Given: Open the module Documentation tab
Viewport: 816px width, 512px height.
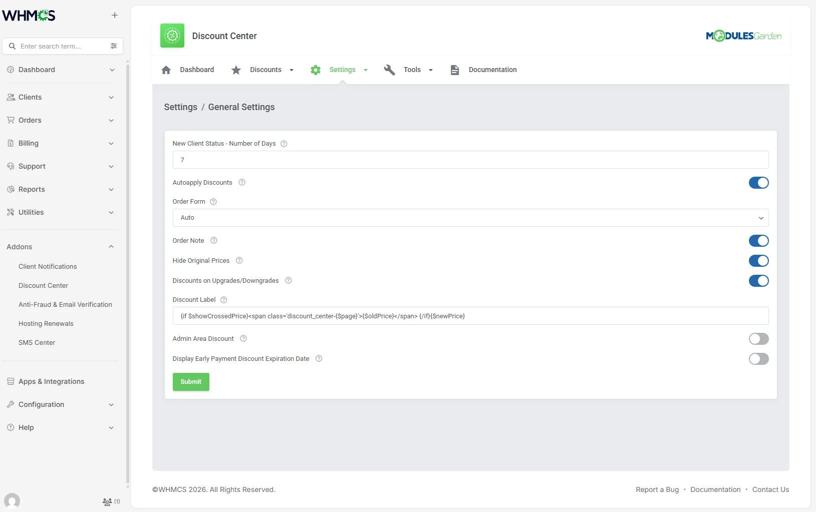Looking at the screenshot, I should (483, 70).
